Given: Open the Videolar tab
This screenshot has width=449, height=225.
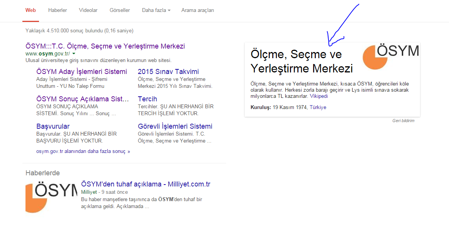Looking at the screenshot, I should [88, 10].
